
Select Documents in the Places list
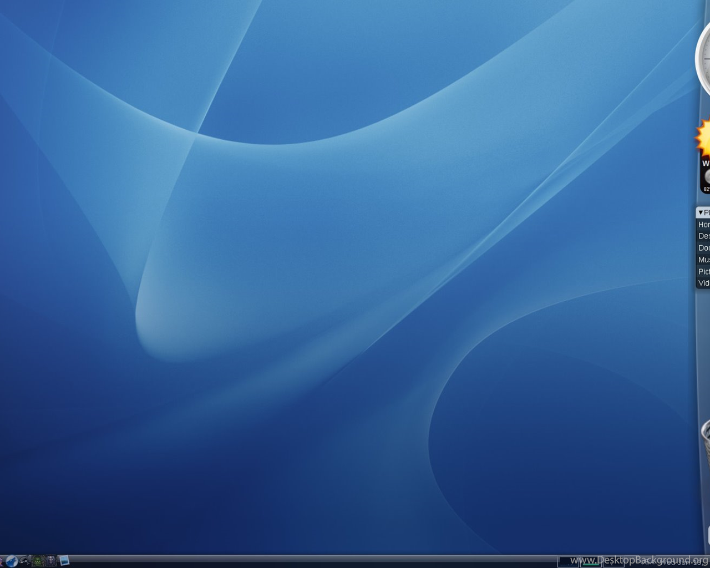click(x=704, y=248)
